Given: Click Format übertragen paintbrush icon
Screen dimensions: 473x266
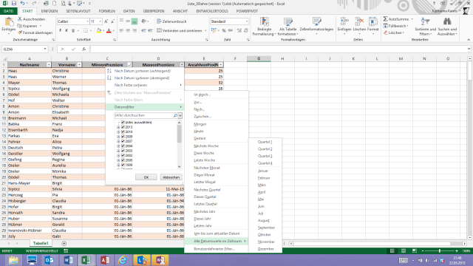Looking at the screenshot, I should [20, 33].
